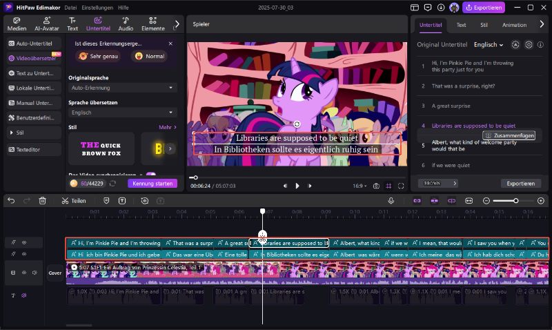Viewport: 552px width, 330px height.
Task: Switch to the Animation tab
Action: 514,25
